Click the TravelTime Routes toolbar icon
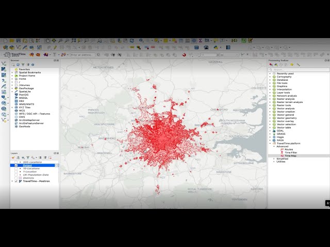Viewport: 330px width, 247px height. [x=63, y=55]
